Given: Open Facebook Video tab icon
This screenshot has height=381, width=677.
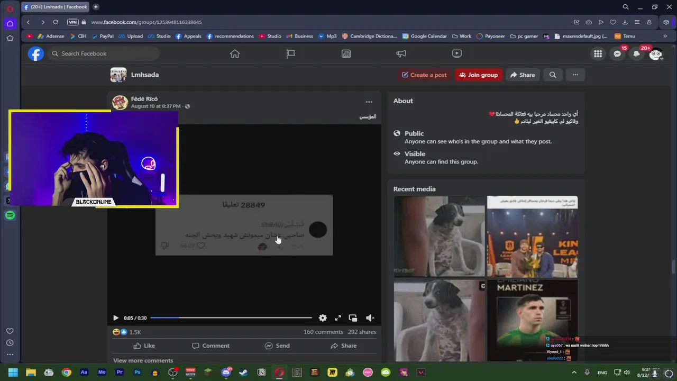Looking at the screenshot, I should click(457, 53).
